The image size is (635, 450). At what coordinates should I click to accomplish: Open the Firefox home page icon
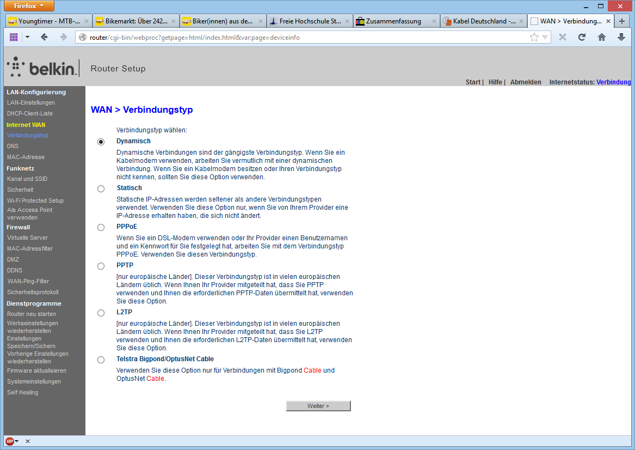point(602,37)
